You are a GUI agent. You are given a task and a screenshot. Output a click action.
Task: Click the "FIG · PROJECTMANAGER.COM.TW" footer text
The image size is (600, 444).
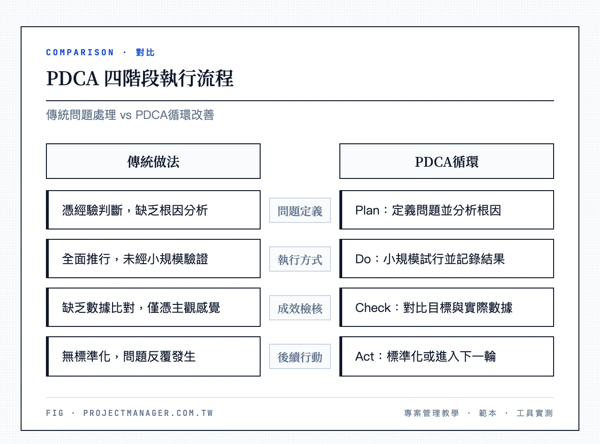coord(129,413)
